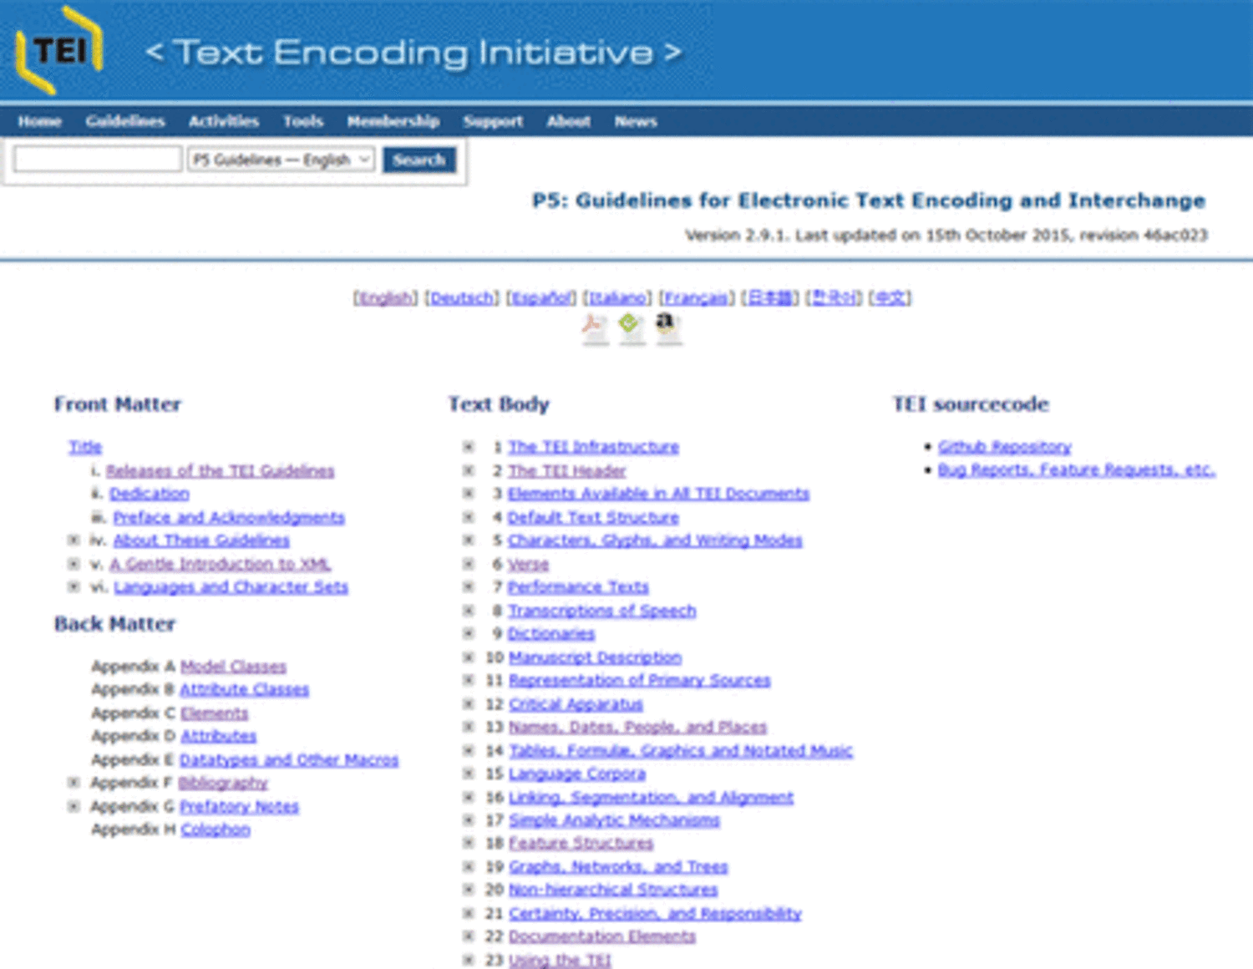Viewport: 1253px width, 969px height.
Task: Expand chapter 2 The TEI Header
Action: pyautogui.click(x=469, y=470)
